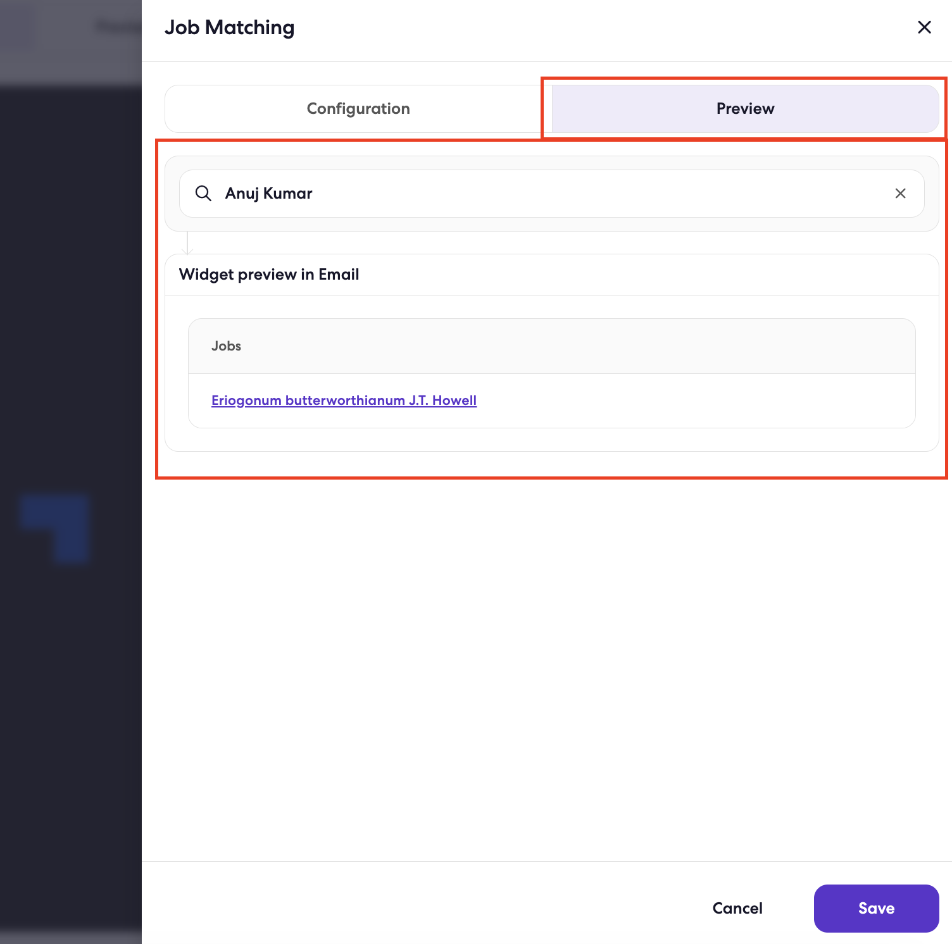Switch to the Configuration tab
The height and width of the screenshot is (944, 952).
tap(358, 109)
